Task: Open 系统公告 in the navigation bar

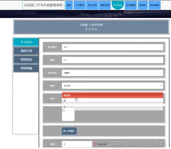Action: coord(92,5)
